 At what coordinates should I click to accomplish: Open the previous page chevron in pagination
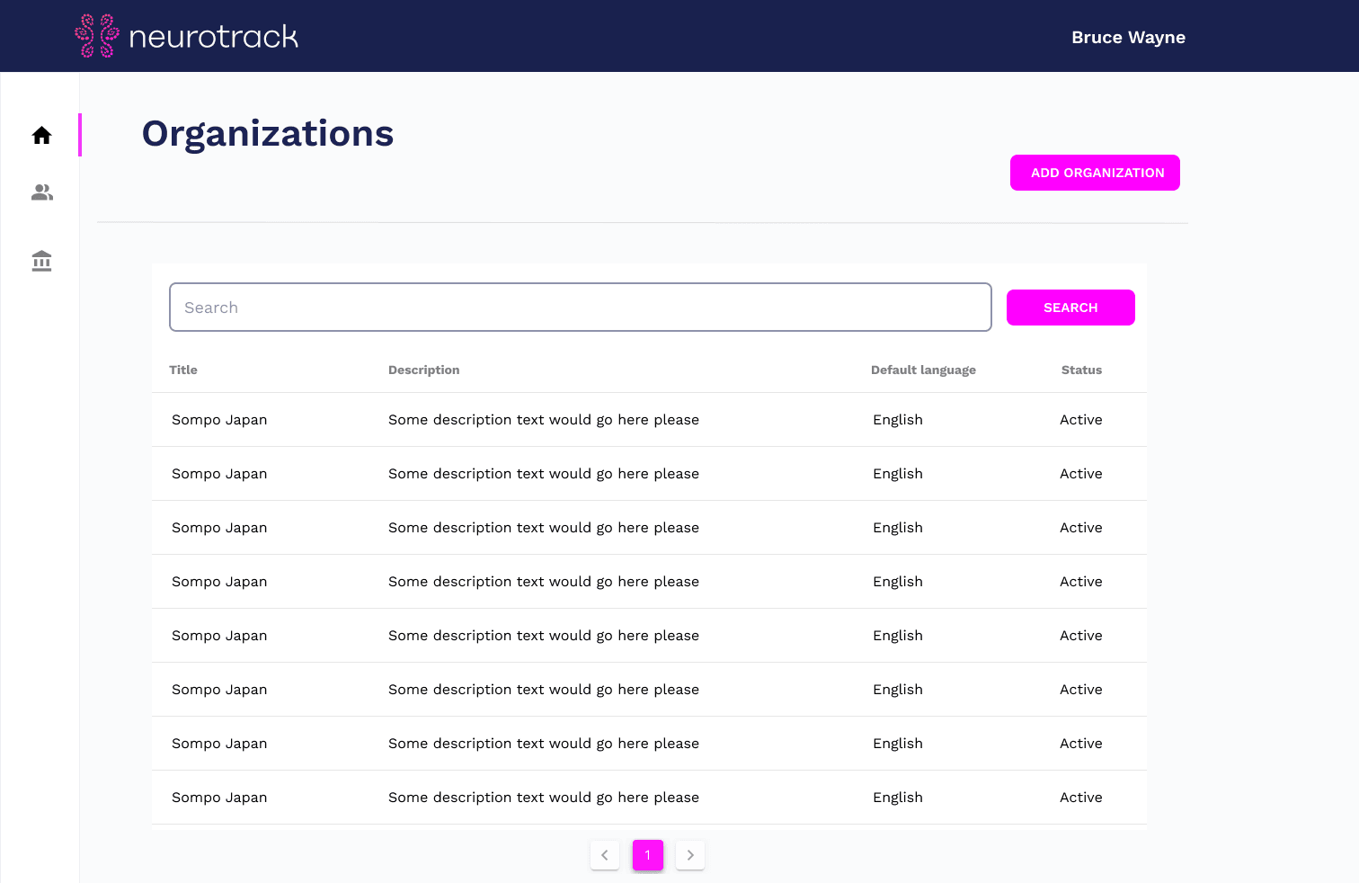[604, 855]
